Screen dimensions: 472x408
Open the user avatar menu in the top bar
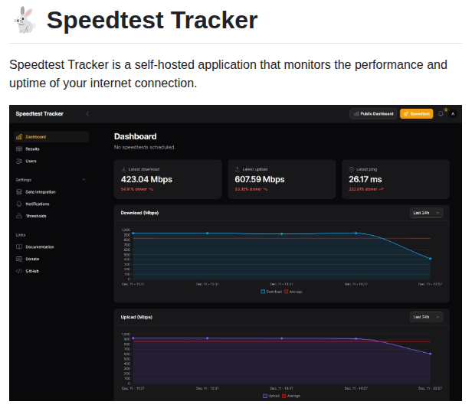(453, 113)
